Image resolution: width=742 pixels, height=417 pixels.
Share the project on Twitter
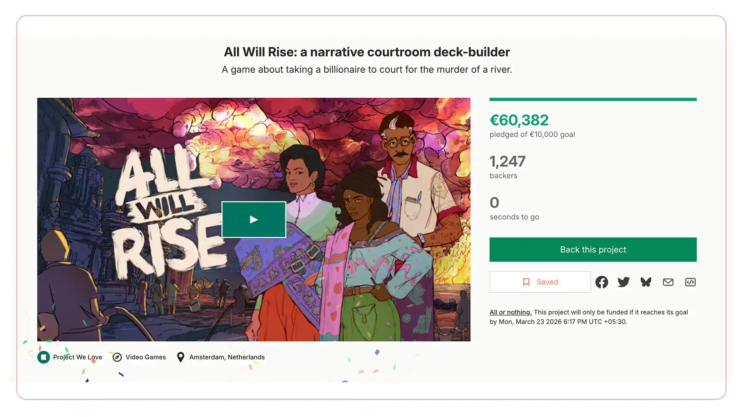pyautogui.click(x=623, y=282)
